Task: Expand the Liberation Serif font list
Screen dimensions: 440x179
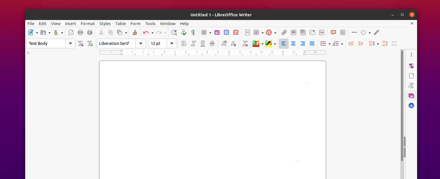Action: click(x=140, y=43)
